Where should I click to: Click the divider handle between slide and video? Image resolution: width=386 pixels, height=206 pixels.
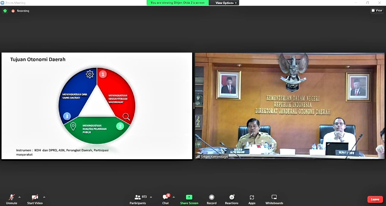point(194,106)
